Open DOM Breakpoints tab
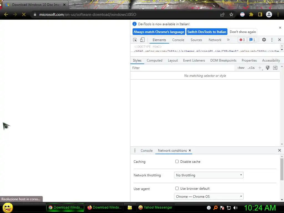 [223, 60]
